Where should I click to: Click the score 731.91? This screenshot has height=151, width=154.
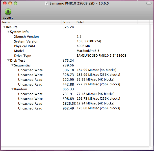point(68,94)
